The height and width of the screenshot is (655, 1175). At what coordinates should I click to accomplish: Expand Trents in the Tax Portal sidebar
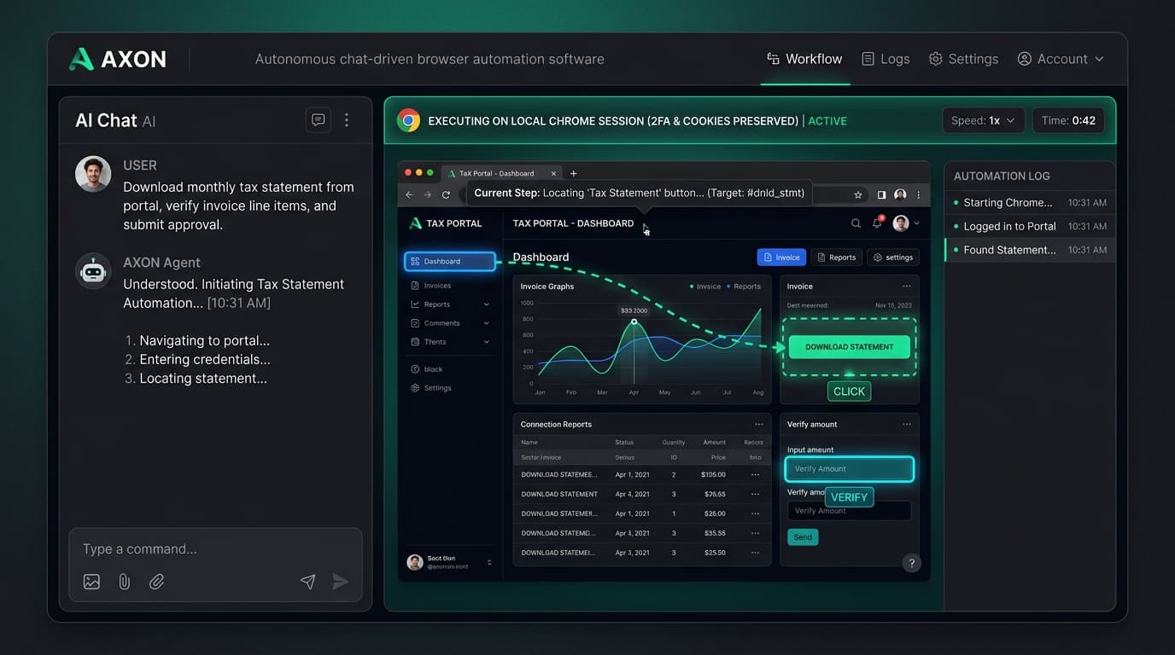[449, 342]
